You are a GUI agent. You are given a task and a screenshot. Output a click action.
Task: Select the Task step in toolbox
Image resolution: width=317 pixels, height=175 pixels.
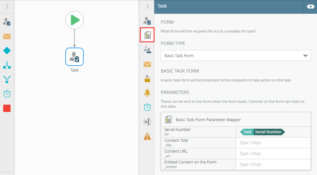point(7,22)
